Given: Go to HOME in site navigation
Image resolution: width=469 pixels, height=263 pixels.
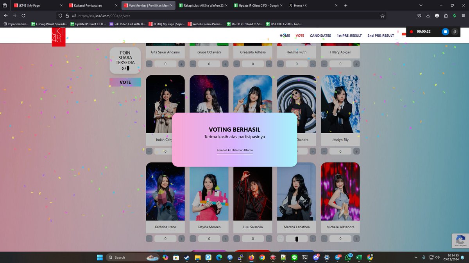Looking at the screenshot, I should 285,35.
